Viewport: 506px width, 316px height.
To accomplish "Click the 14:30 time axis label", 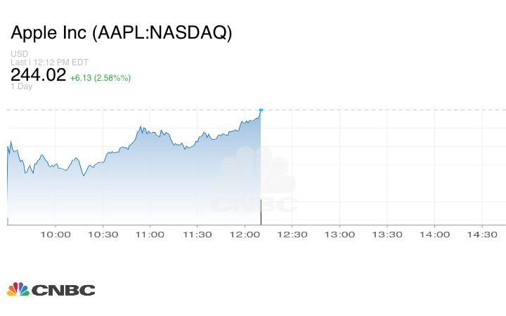I will coord(481,235).
